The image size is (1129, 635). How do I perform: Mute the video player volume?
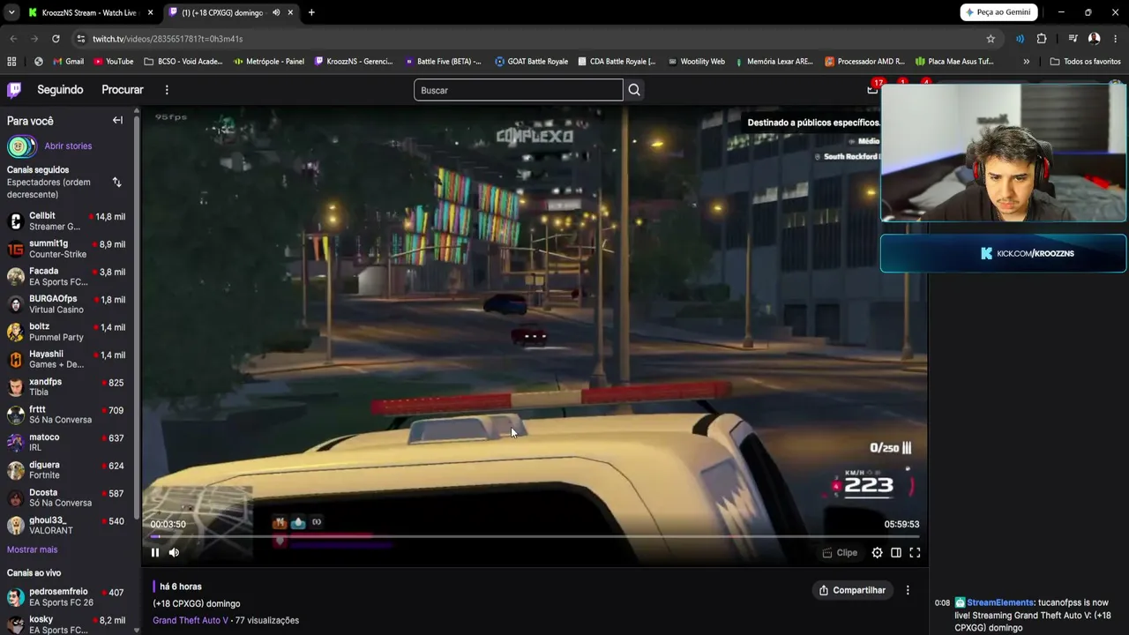tap(174, 553)
